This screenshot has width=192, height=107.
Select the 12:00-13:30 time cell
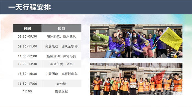pyautogui.click(x=27, y=64)
